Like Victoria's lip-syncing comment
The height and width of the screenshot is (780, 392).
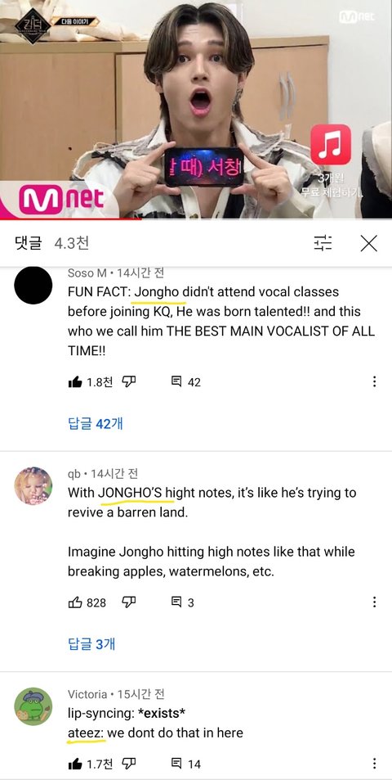75,763
